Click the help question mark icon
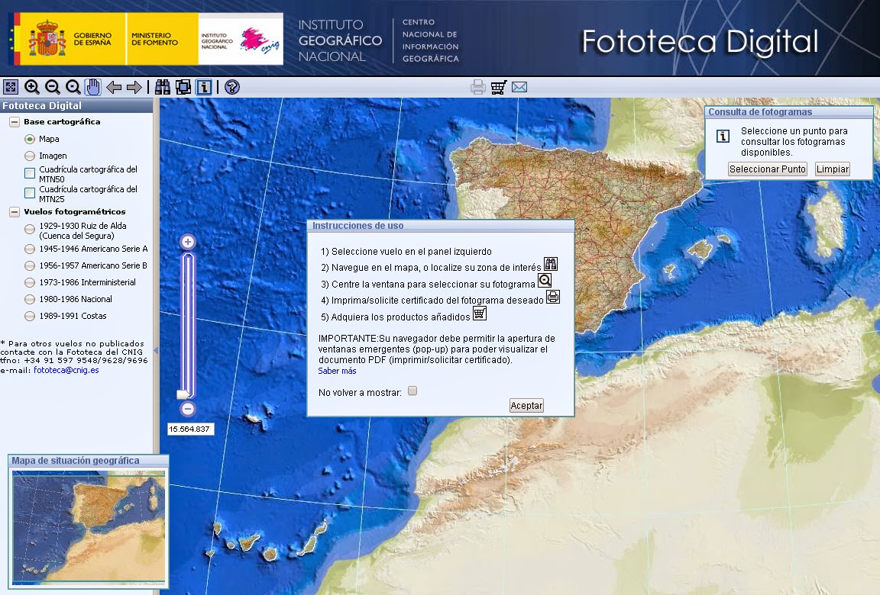 (231, 86)
